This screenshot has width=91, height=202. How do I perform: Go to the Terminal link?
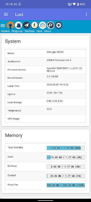coord(30,31)
